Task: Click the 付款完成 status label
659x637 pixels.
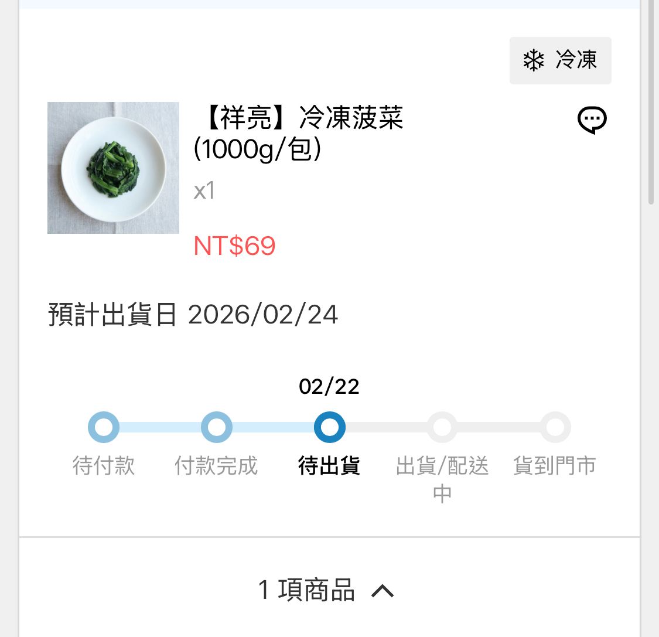Action: pos(217,466)
